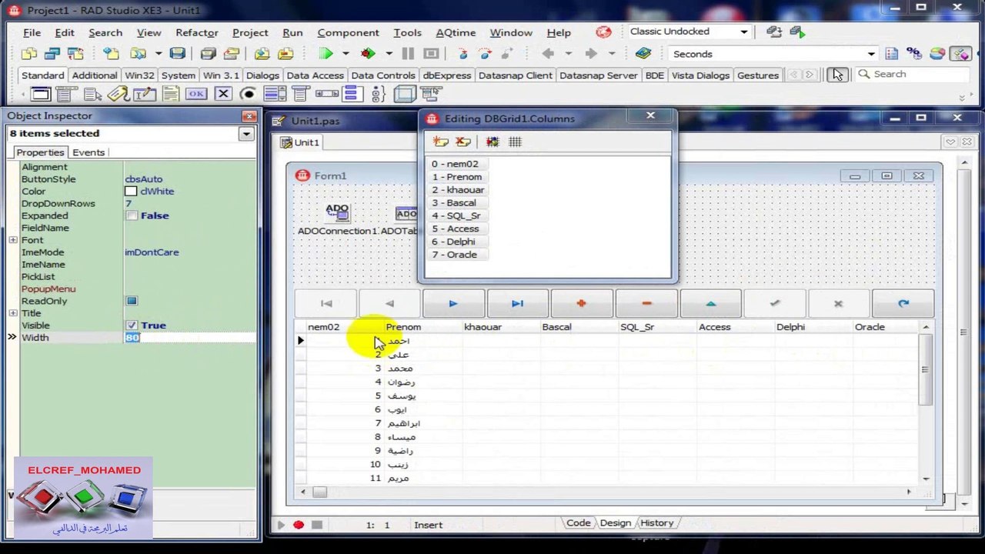The height and width of the screenshot is (554, 985).
Task: Click the Save All icon
Action: click(x=208, y=54)
